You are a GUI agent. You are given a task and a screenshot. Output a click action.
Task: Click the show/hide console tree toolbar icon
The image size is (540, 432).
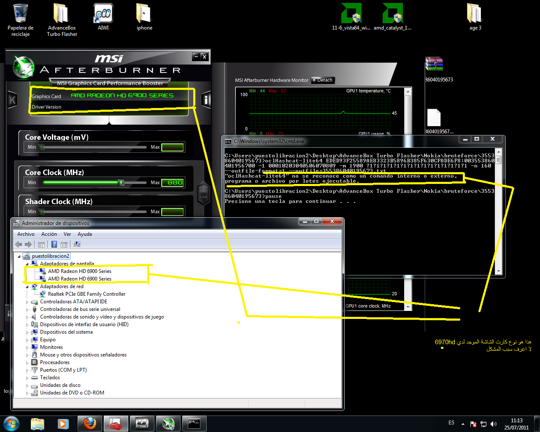41,244
